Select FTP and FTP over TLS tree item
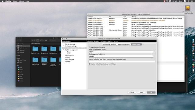The height and width of the screenshot is (110, 195). pos(76,48)
